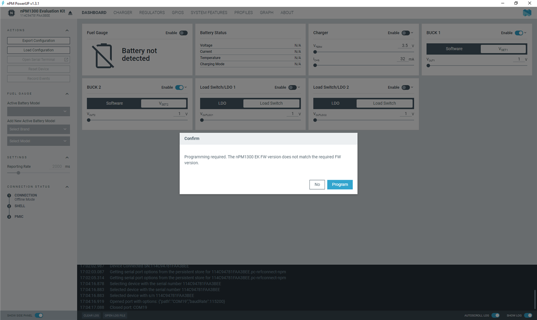The height and width of the screenshot is (320, 537).
Task: Toggle SHOW SIDE PANEL switch
Action: click(39, 316)
